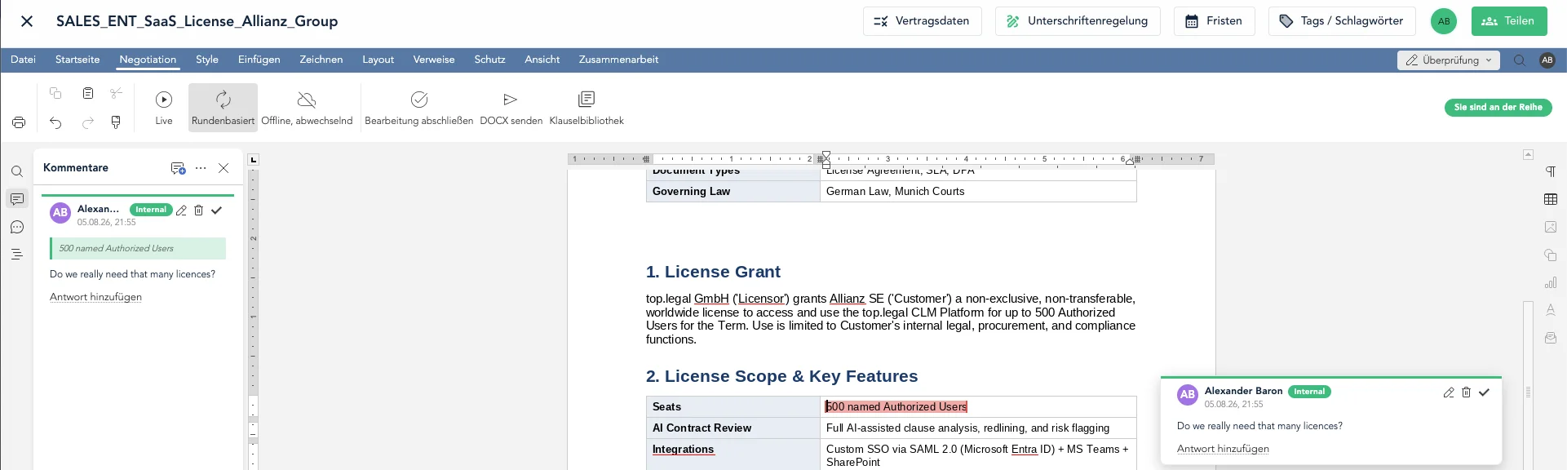This screenshot has height=470, width=1567.
Task: Open the Fristen deadlines button
Action: pos(1214,21)
